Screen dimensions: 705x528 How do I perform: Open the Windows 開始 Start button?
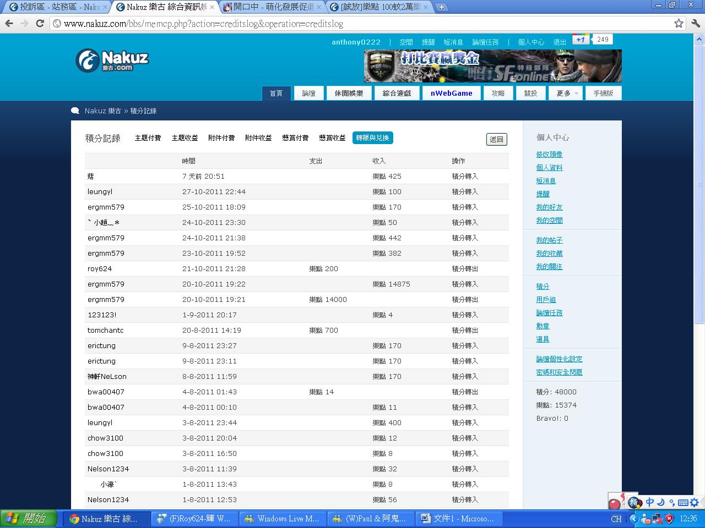coord(29,518)
